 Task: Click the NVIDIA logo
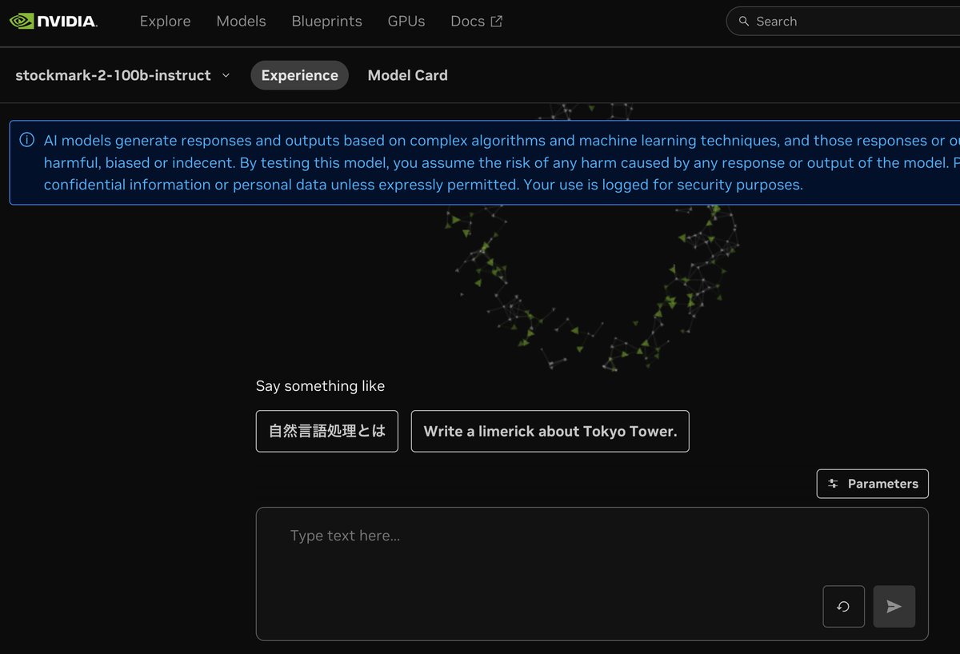point(54,22)
